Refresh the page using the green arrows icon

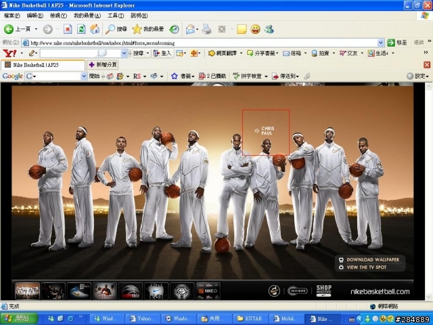click(x=81, y=29)
